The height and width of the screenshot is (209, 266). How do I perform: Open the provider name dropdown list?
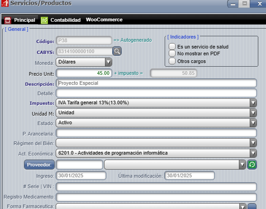175,165
